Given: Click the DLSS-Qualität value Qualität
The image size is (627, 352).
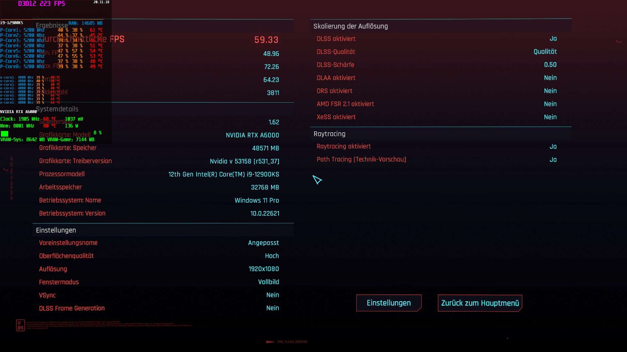Looking at the screenshot, I should (545, 52).
